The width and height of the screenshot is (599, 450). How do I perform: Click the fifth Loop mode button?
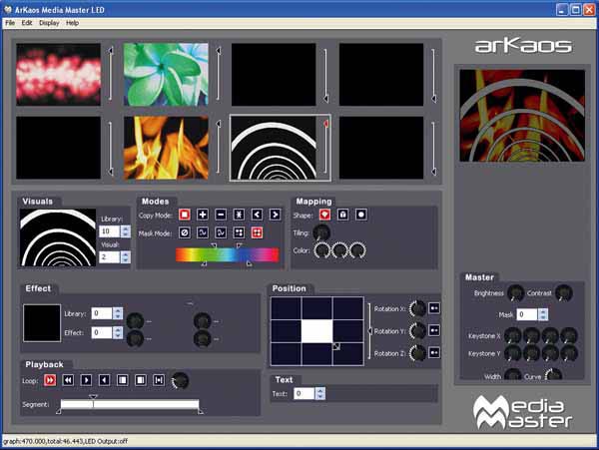pos(122,380)
